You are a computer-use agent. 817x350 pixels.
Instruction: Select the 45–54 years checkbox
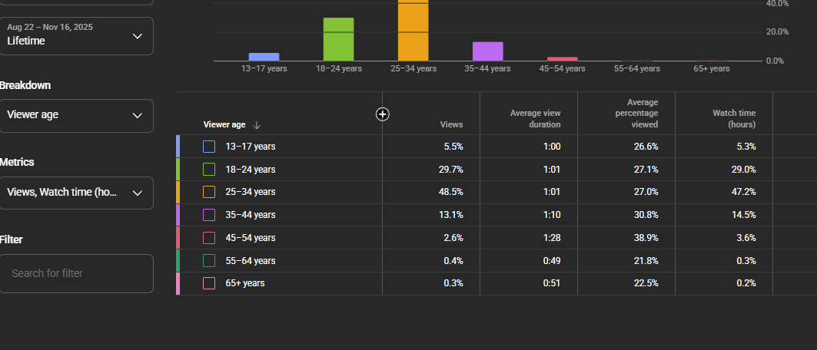[209, 238]
